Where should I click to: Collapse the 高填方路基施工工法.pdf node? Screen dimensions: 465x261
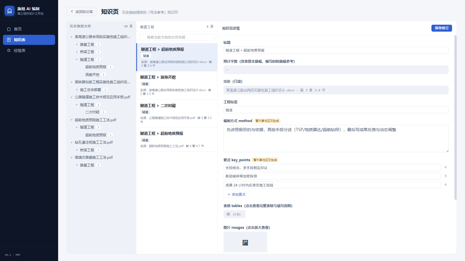click(x=71, y=157)
